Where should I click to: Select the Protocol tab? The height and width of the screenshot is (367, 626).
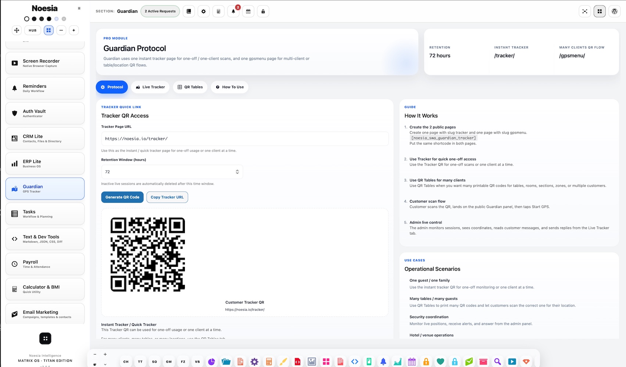tap(112, 87)
